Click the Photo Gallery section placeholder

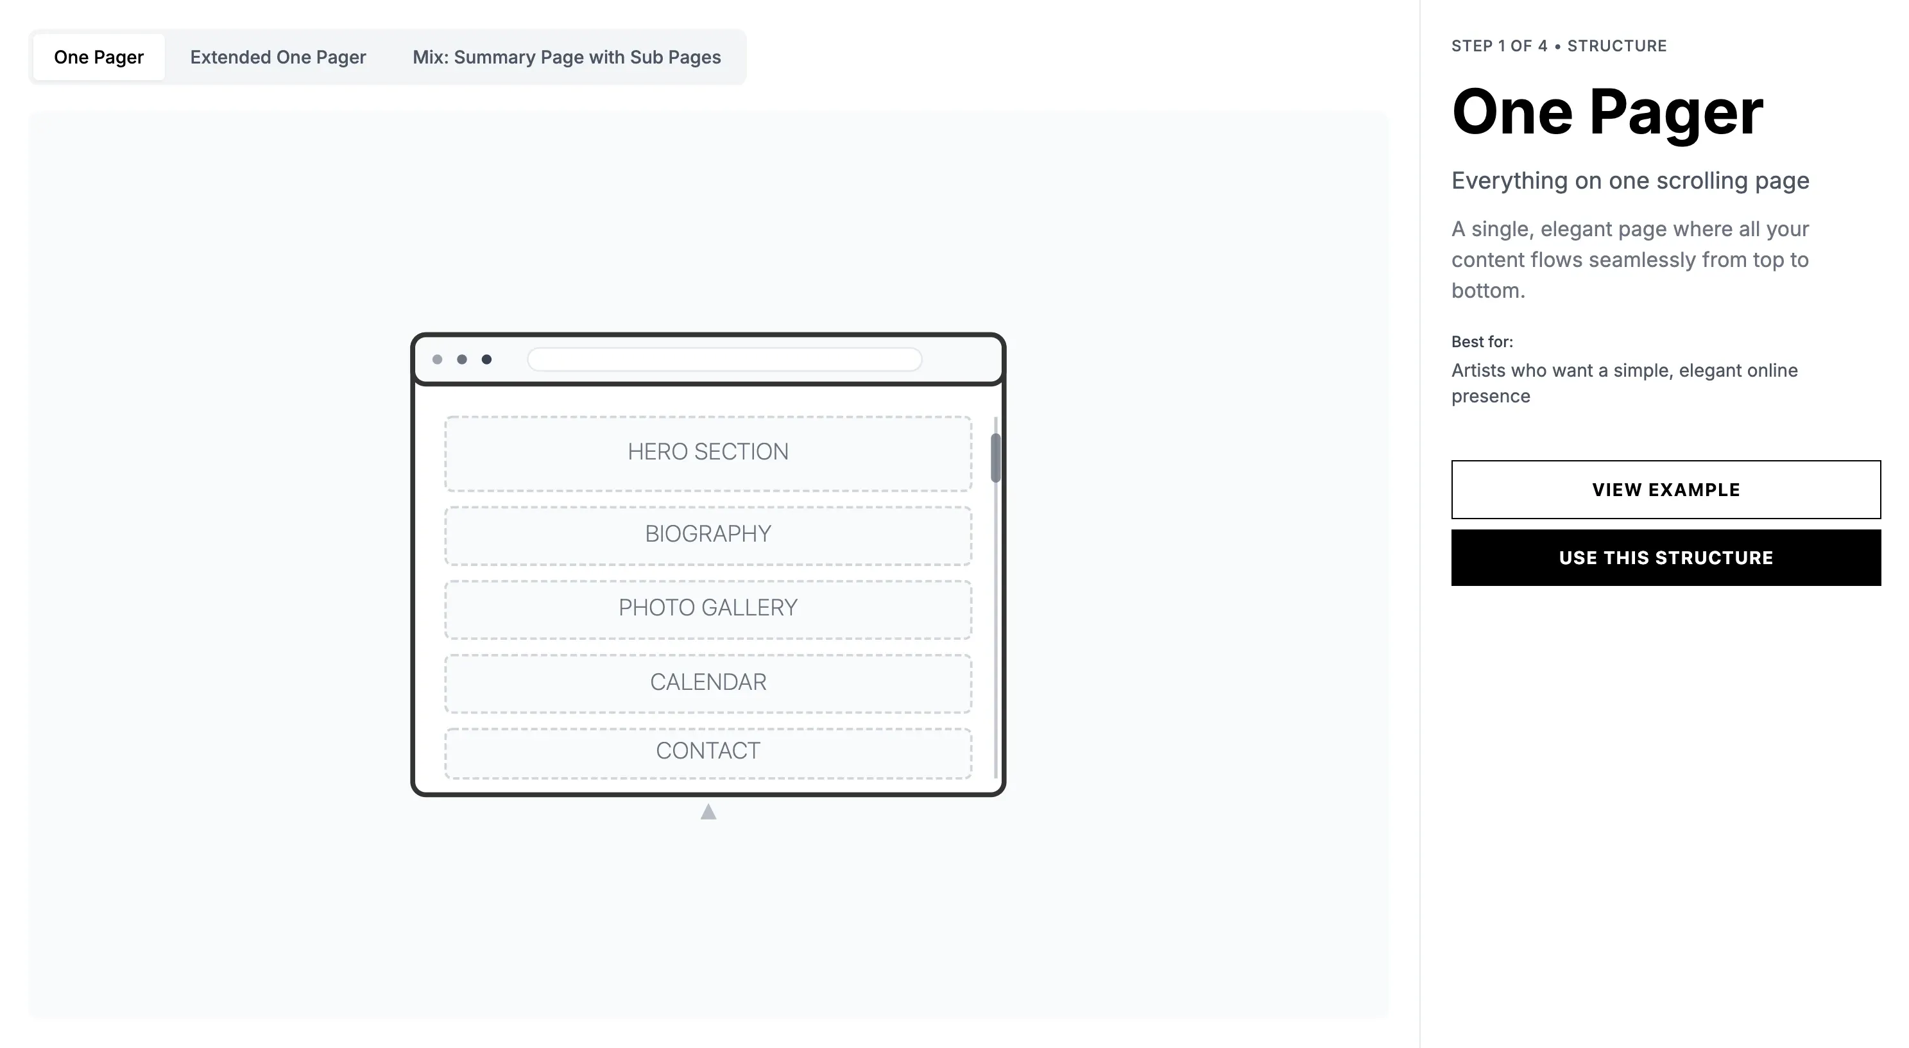point(708,608)
